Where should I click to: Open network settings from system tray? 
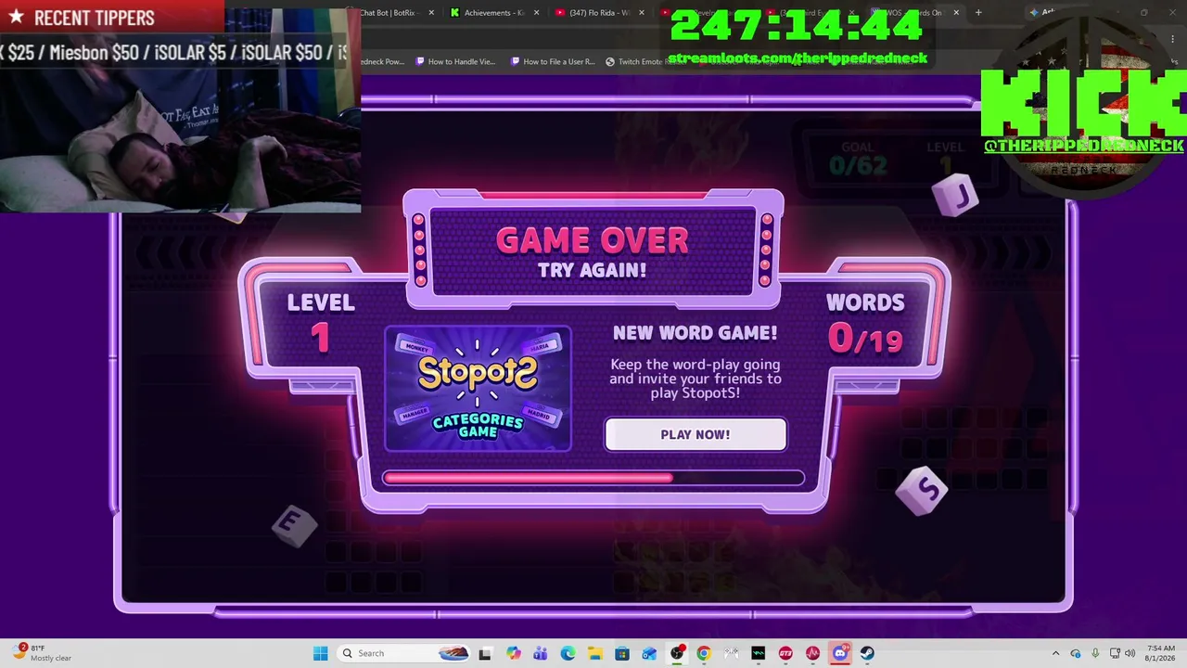[1115, 653]
